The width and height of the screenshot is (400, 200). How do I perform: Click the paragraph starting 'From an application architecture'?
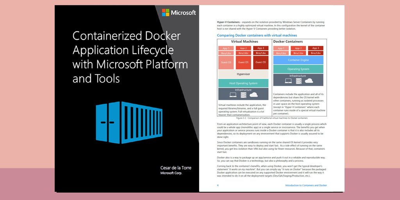click(272, 130)
